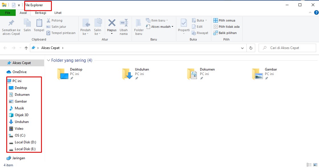
Task: Click the Hapus delete X icon
Action: click(x=112, y=23)
